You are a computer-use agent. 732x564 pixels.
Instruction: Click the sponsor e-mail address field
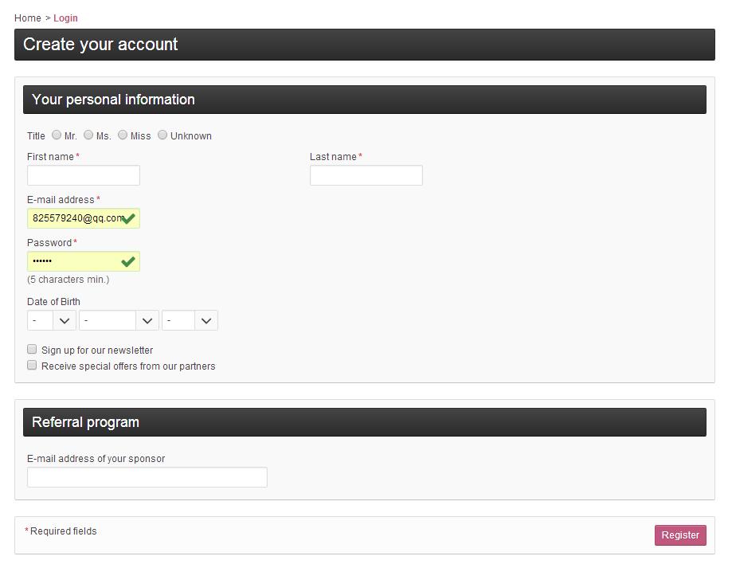pos(147,477)
